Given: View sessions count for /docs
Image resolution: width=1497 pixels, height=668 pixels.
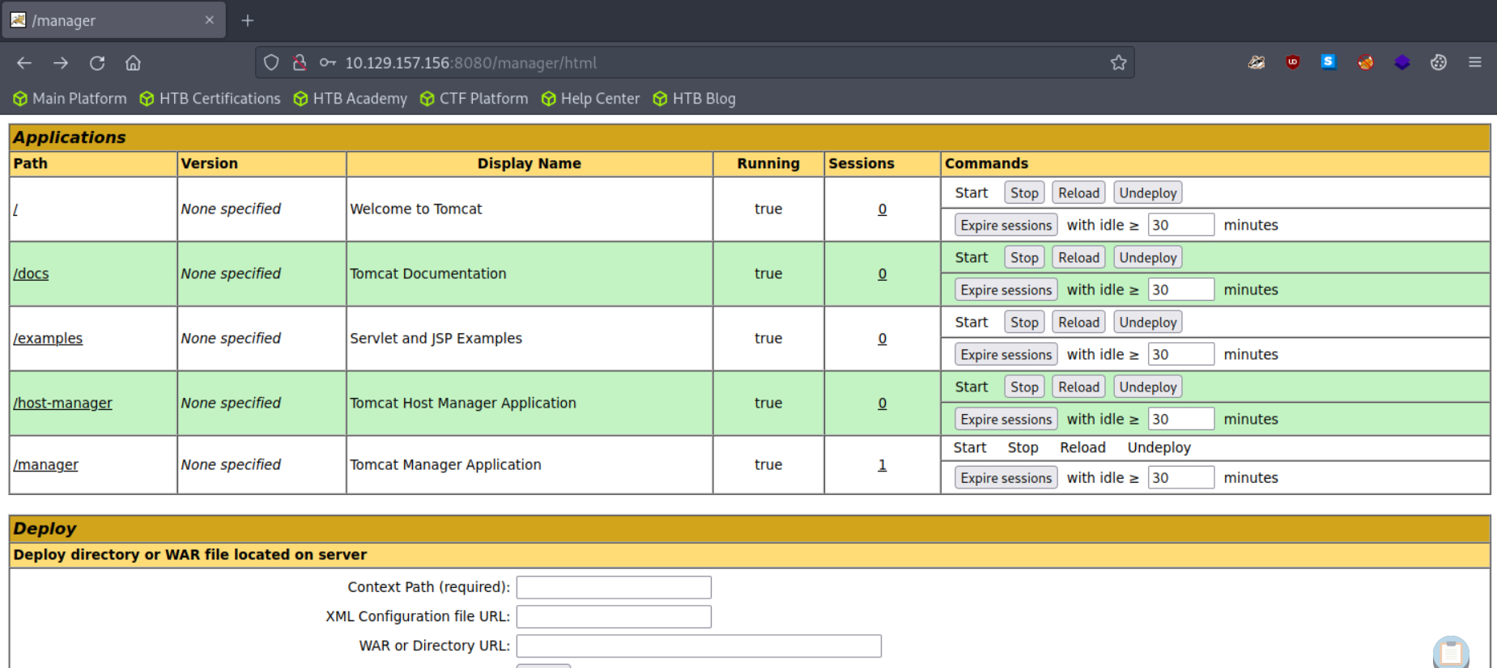Looking at the screenshot, I should click(882, 273).
